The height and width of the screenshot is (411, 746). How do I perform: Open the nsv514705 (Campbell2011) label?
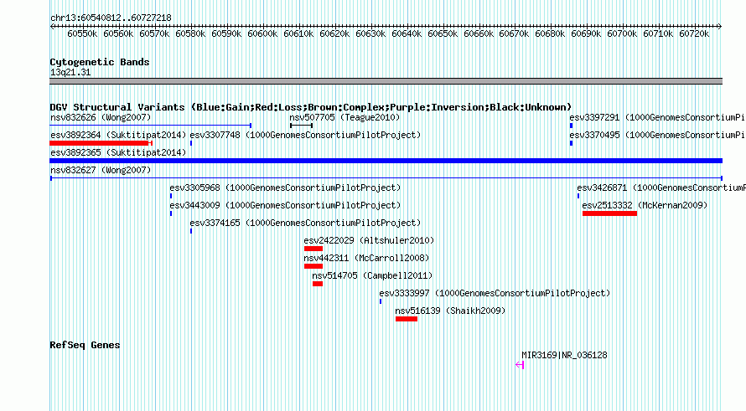372,275
